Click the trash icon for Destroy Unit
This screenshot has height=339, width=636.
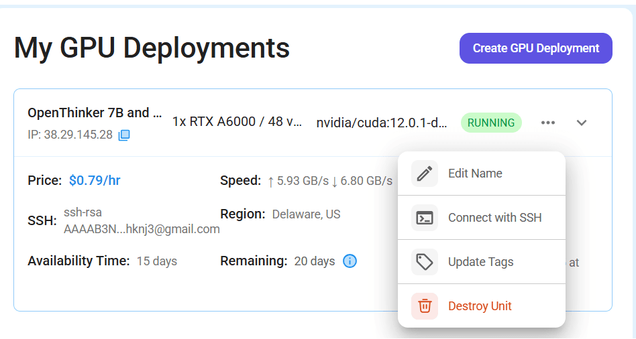coord(425,306)
